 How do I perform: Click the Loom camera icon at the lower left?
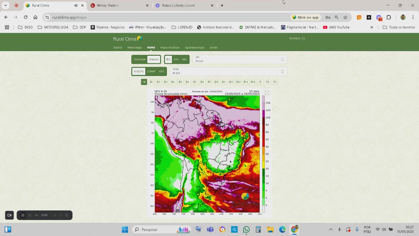[9, 215]
